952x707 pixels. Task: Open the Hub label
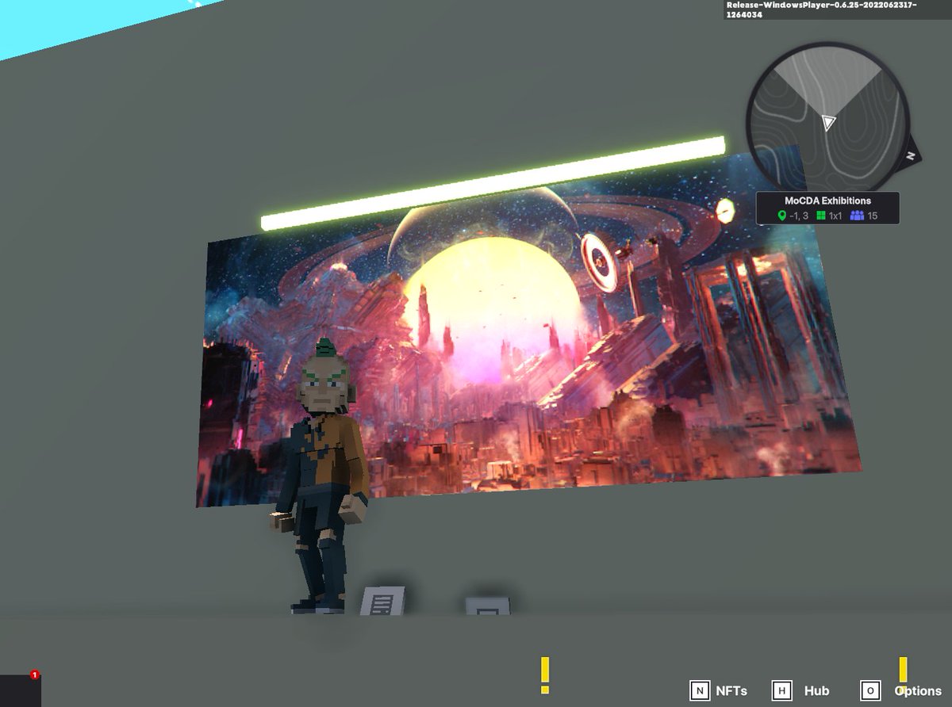[x=816, y=690]
